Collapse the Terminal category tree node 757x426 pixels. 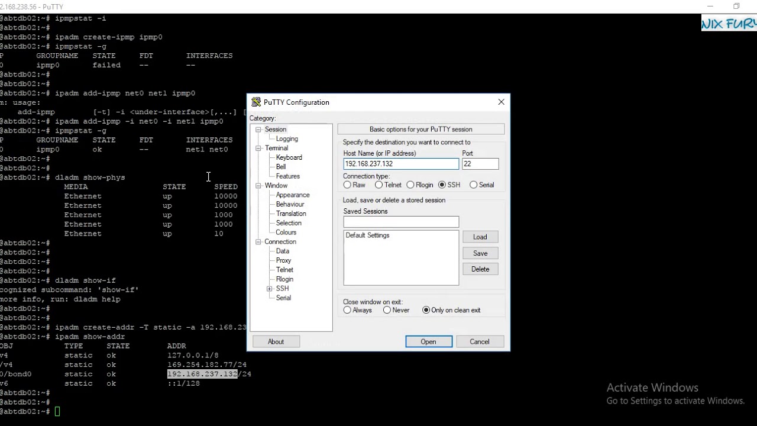(x=258, y=149)
